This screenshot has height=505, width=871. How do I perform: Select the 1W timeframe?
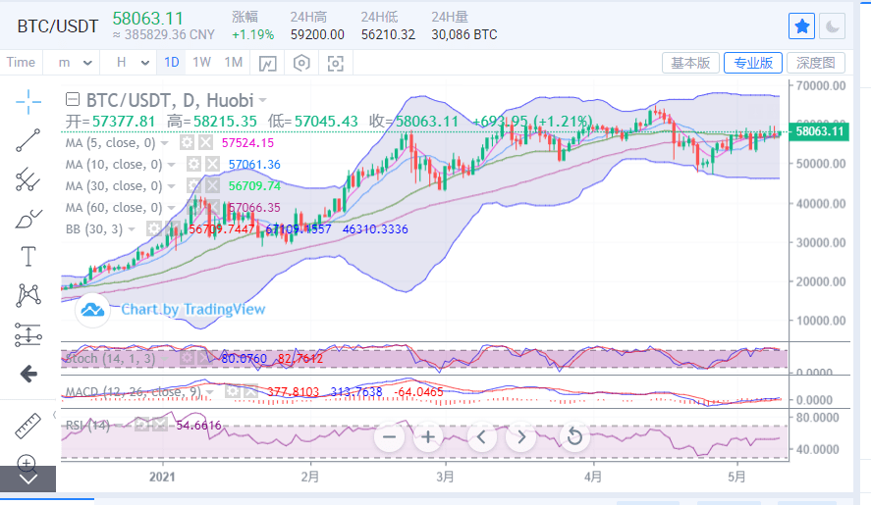(201, 62)
